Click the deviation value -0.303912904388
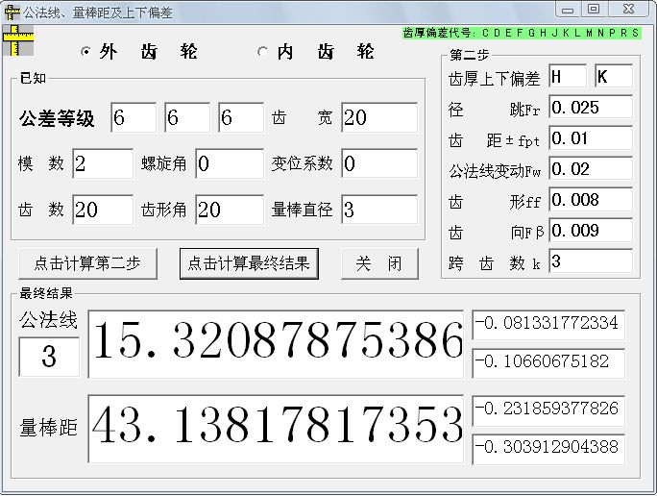657x496 pixels. (548, 449)
